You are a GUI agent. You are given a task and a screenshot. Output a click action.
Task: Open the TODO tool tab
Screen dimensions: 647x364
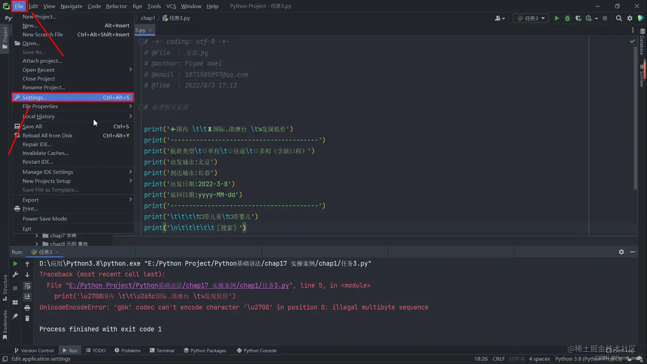(96, 350)
